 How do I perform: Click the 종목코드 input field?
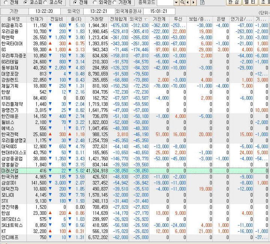point(165,2)
